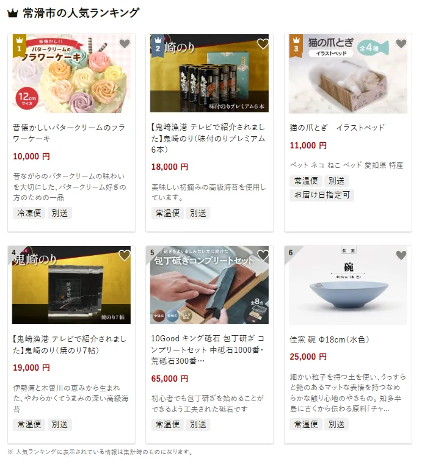Click the rank 3 crown badge
This screenshot has height=475, width=444.
296,46
